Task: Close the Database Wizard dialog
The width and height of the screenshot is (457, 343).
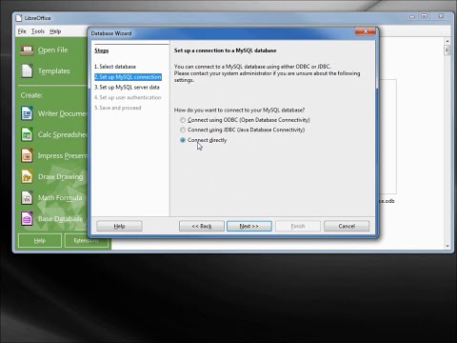Action: point(366,31)
